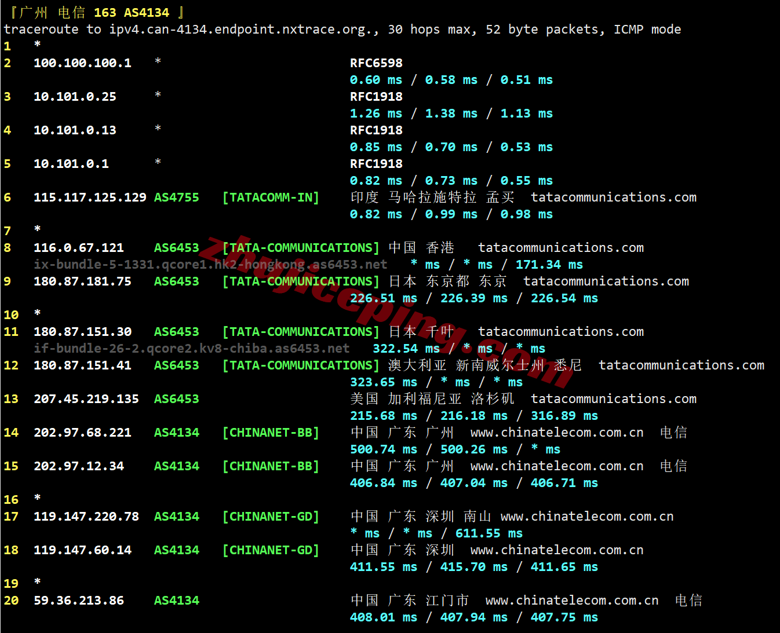Viewport: 780px width, 633px height.
Task: Click the 171.34 ms latency value
Action: [549, 265]
